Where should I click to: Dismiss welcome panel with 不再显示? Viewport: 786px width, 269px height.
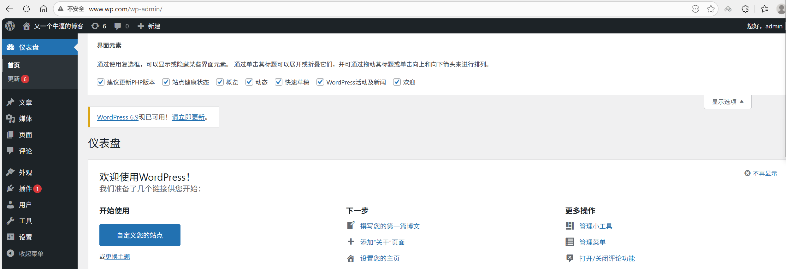pos(761,173)
